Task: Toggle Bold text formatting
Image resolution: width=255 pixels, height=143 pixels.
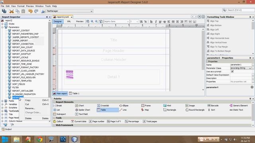Action: (x=151, y=21)
